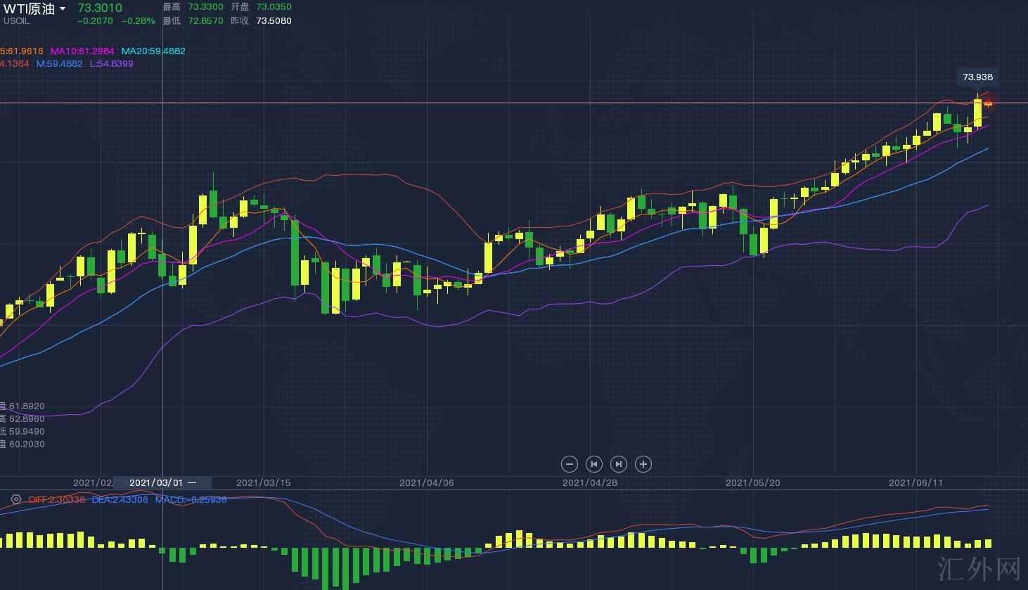Viewport: 1028px width, 590px height.
Task: Click the DEA value in MACD legend
Action: 120,500
